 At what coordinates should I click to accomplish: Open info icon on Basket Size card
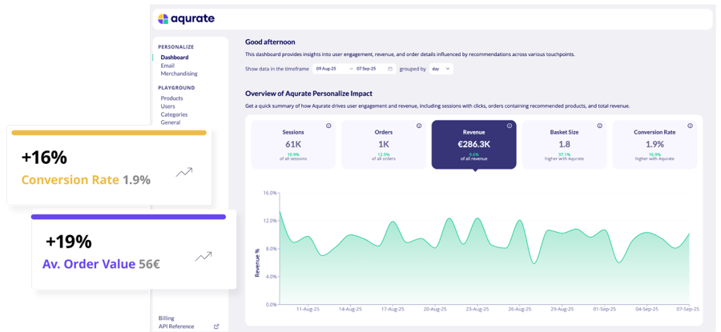tap(599, 126)
